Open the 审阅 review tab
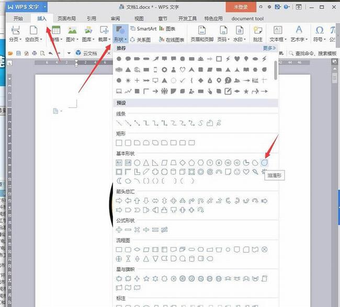Screen dimensions: 340x307 pyautogui.click(x=115, y=19)
